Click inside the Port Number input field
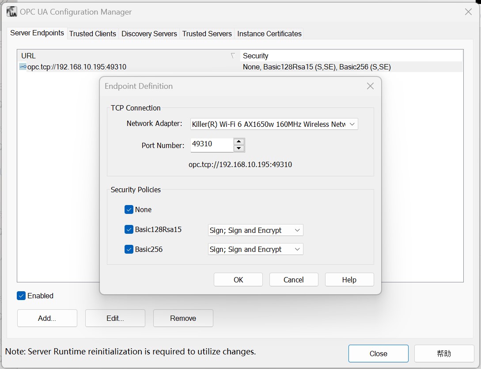The width and height of the screenshot is (481, 369). (x=212, y=145)
